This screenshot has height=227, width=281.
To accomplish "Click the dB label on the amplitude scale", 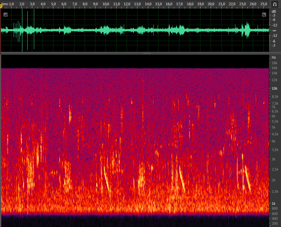I will (274, 11).
